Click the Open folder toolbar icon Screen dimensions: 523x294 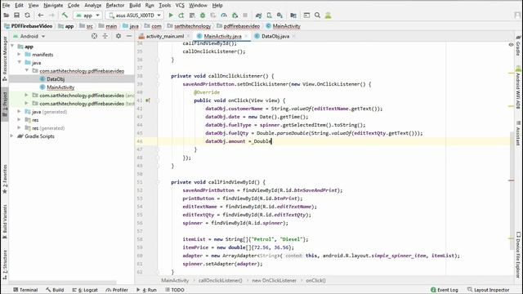(6, 16)
